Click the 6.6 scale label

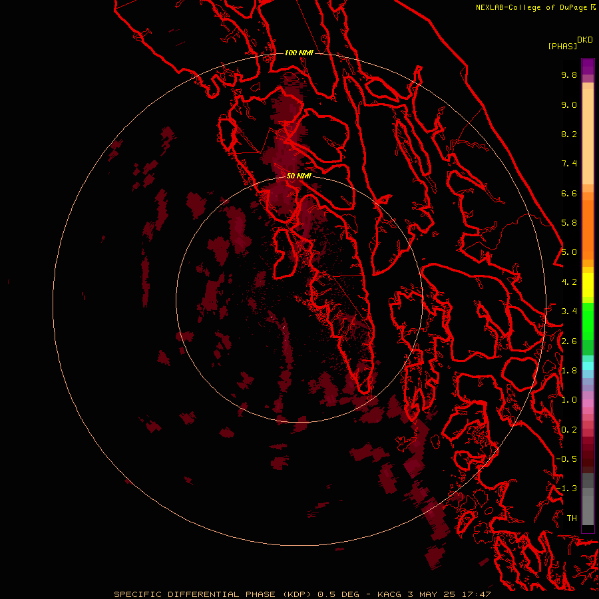569,193
